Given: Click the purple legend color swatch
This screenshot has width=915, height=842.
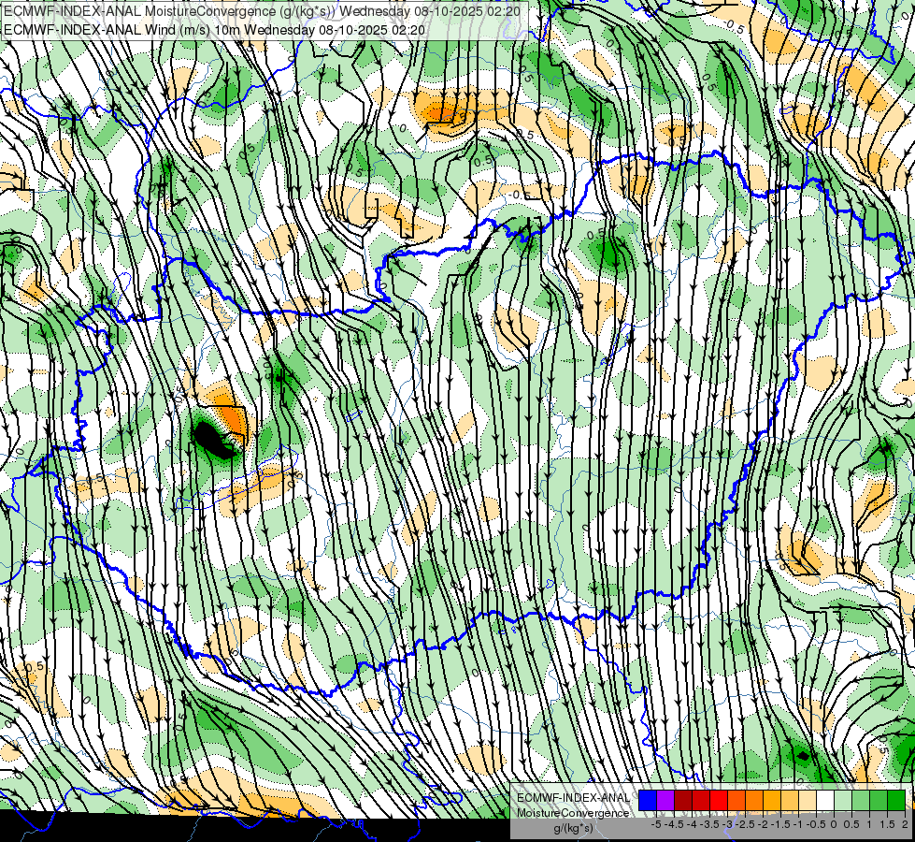Looking at the screenshot, I should click(665, 801).
